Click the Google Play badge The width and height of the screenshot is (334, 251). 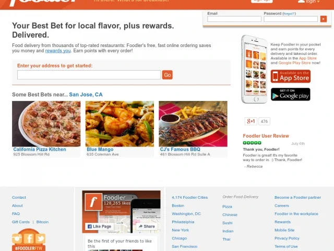point(291,94)
